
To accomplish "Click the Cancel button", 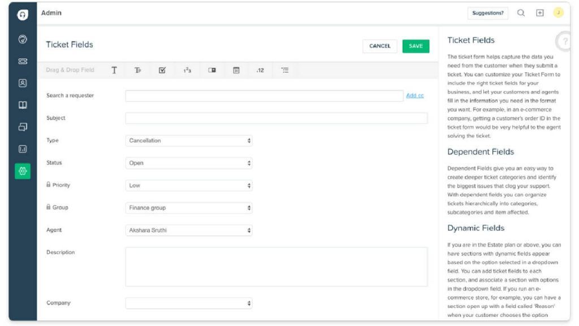I will point(379,46).
